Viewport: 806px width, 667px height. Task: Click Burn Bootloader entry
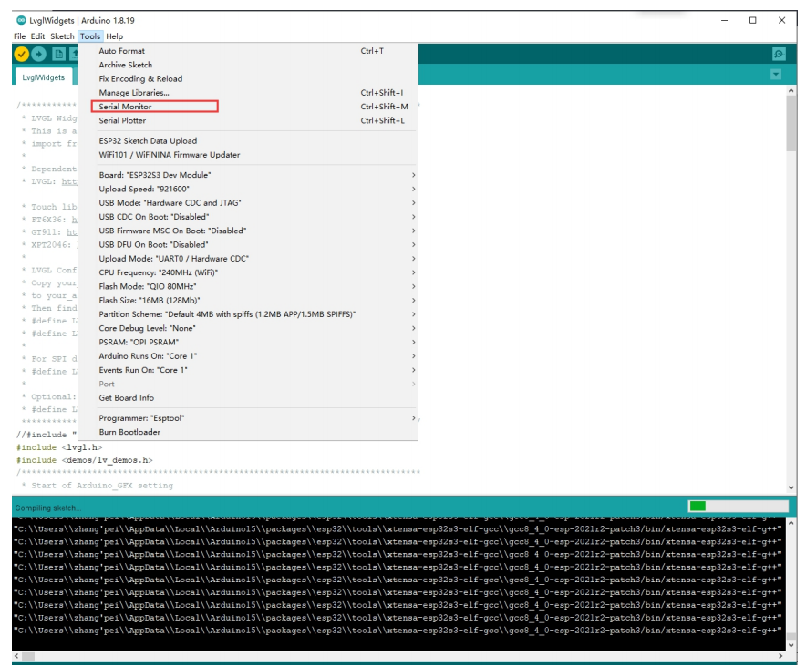pos(129,432)
